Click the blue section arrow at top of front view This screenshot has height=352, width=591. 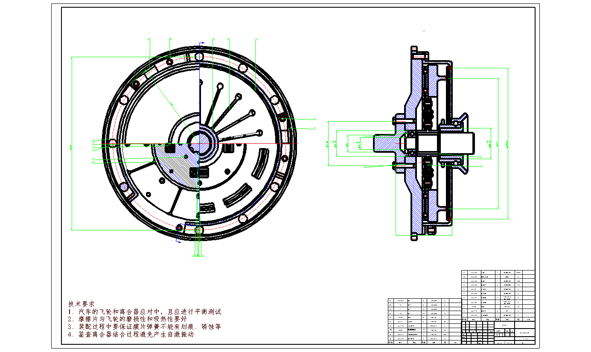[202, 43]
